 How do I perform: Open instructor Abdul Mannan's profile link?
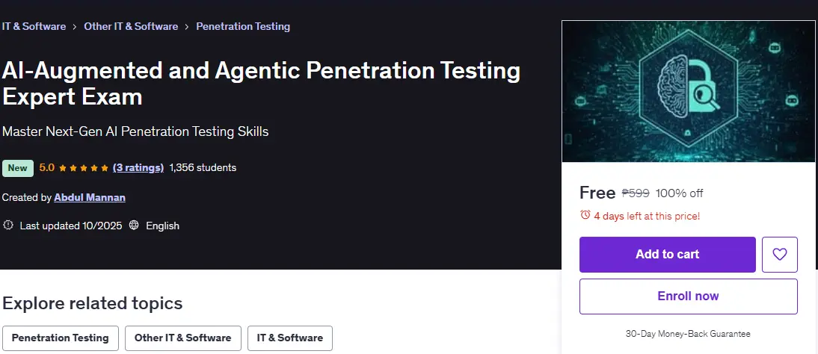tap(90, 198)
